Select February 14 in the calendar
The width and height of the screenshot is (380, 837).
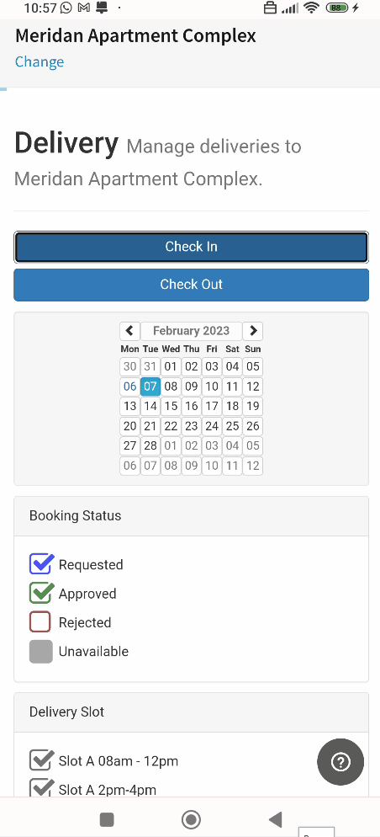(150, 406)
